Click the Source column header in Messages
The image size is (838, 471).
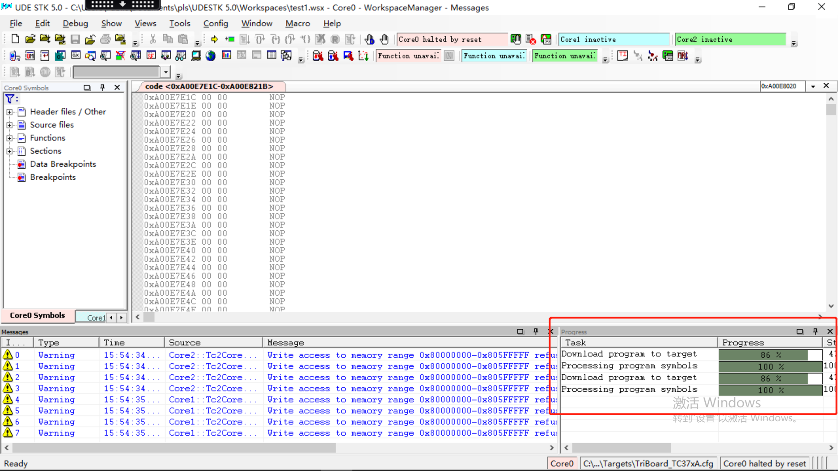[213, 343]
